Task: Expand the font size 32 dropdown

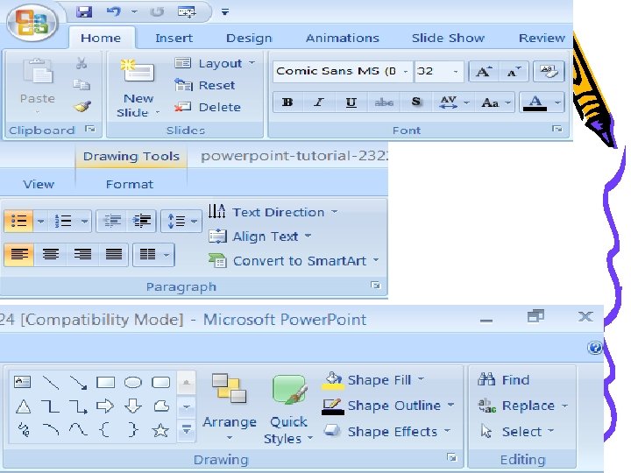Action: 456,72
